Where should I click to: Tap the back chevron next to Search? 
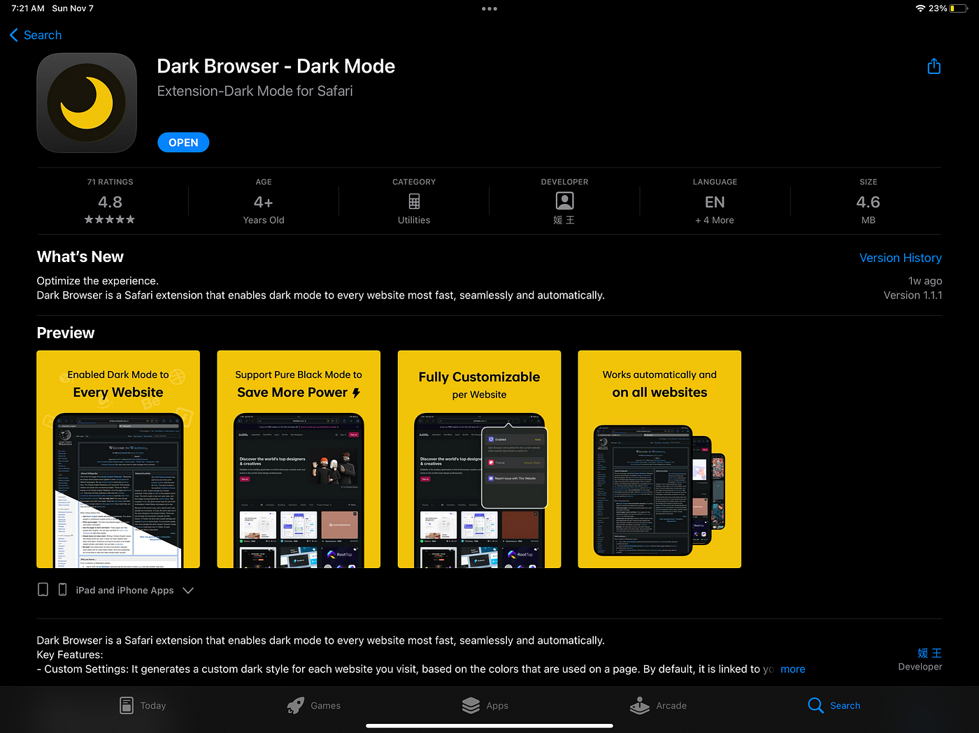pyautogui.click(x=14, y=35)
